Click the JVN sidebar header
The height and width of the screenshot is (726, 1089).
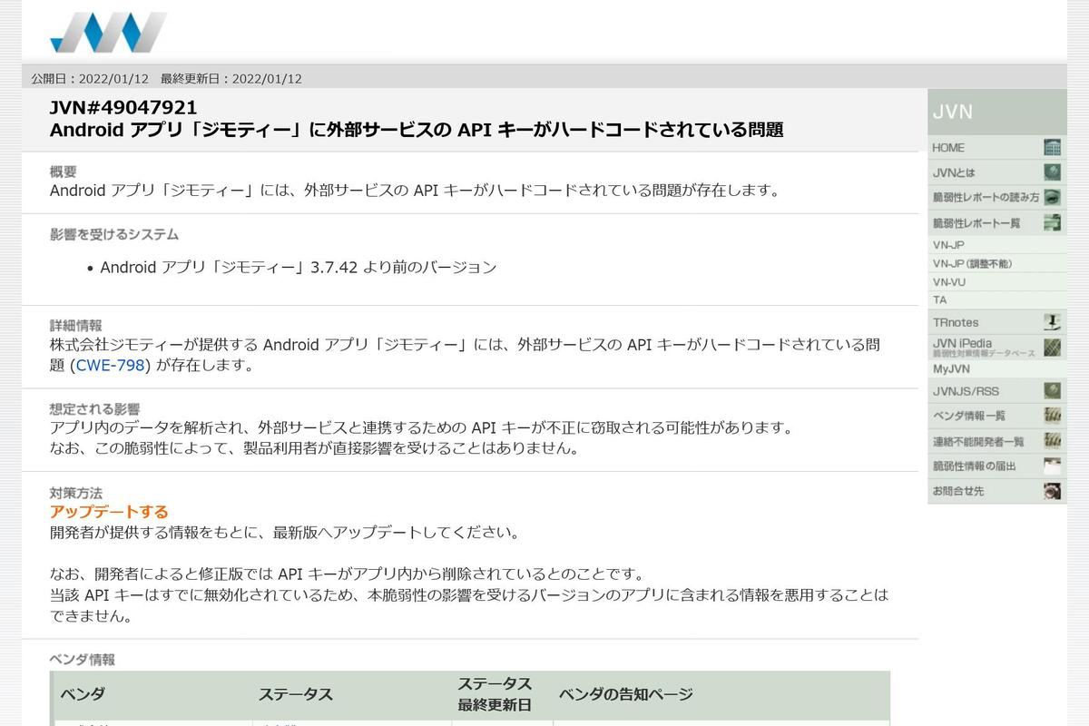click(996, 112)
